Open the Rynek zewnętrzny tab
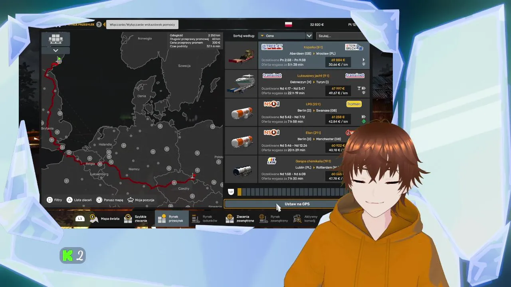 click(x=273, y=218)
